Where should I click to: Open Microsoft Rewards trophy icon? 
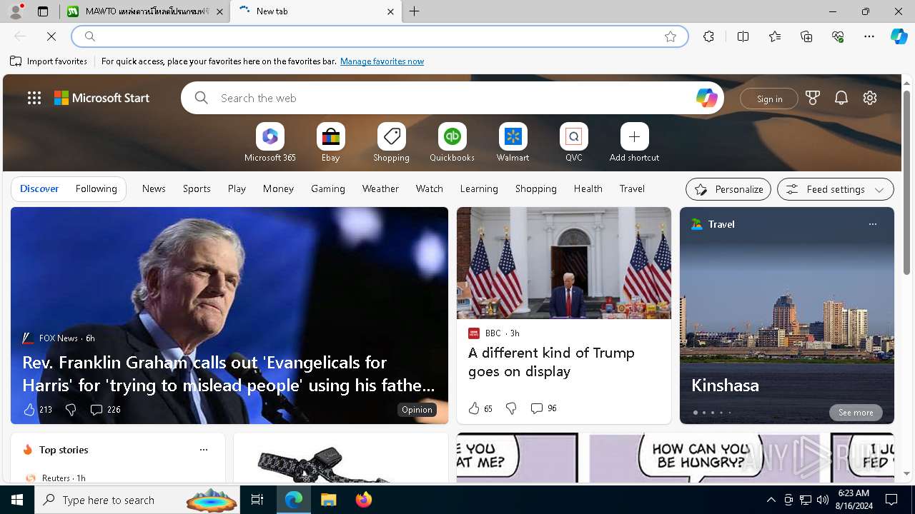[x=813, y=98]
